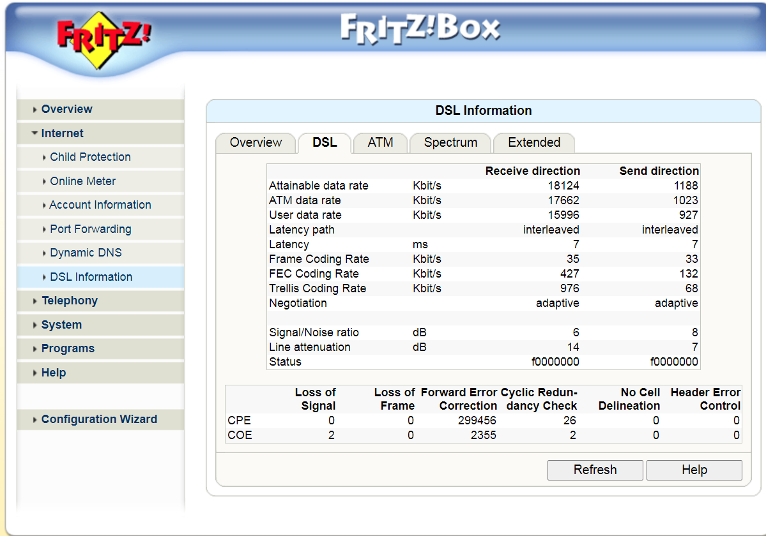Click the FEC Coding Rate label
Screen dimensions: 766x536
click(314, 274)
